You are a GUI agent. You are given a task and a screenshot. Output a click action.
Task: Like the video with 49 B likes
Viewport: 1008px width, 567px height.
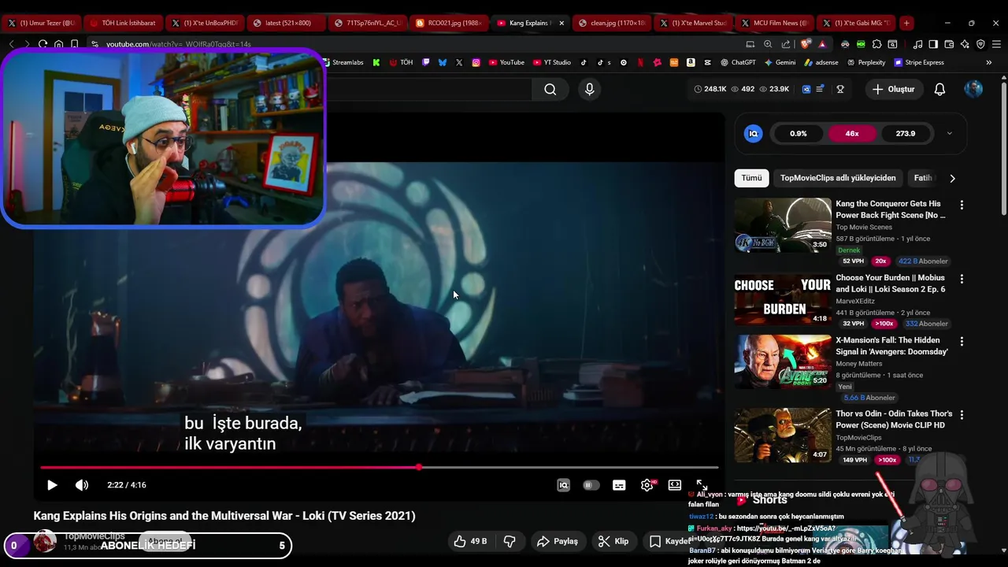(470, 541)
